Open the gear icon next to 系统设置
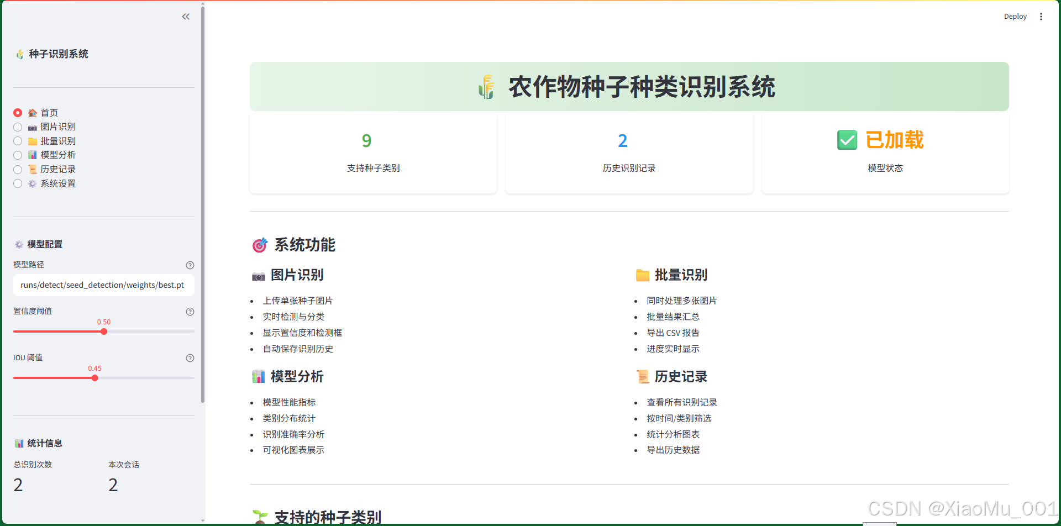The image size is (1061, 526). pos(31,183)
